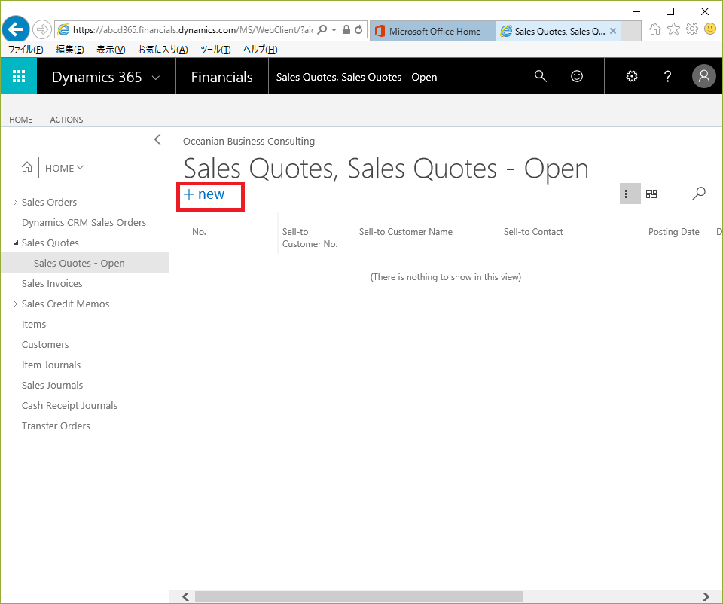
Task: Open Sales Invoices in sidebar
Action: point(52,283)
